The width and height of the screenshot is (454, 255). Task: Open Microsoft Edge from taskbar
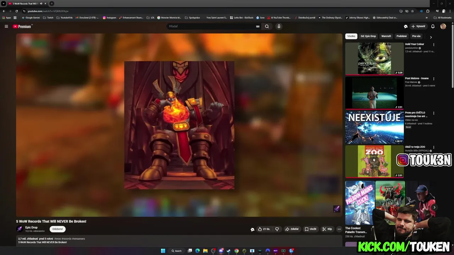pos(198,251)
